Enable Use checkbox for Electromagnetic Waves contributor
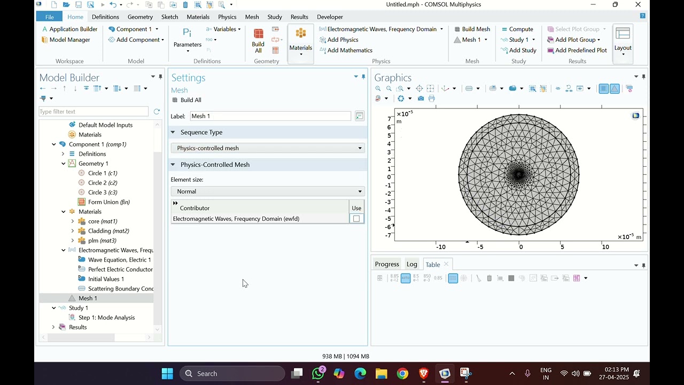 pyautogui.click(x=356, y=219)
